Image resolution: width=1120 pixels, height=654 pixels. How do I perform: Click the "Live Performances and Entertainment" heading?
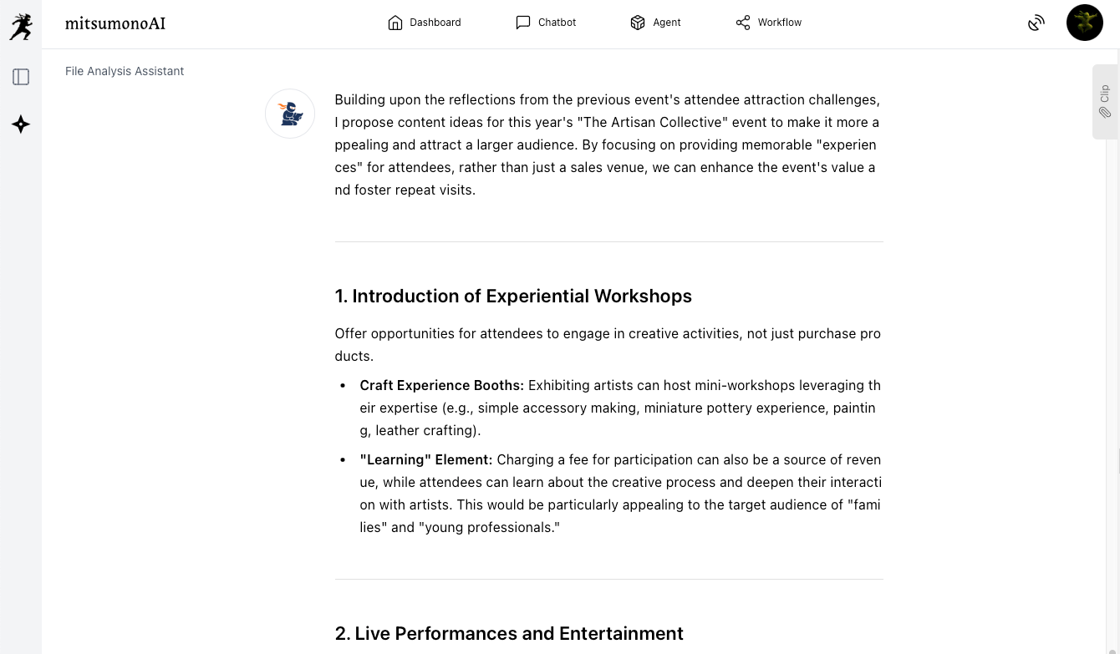click(509, 633)
